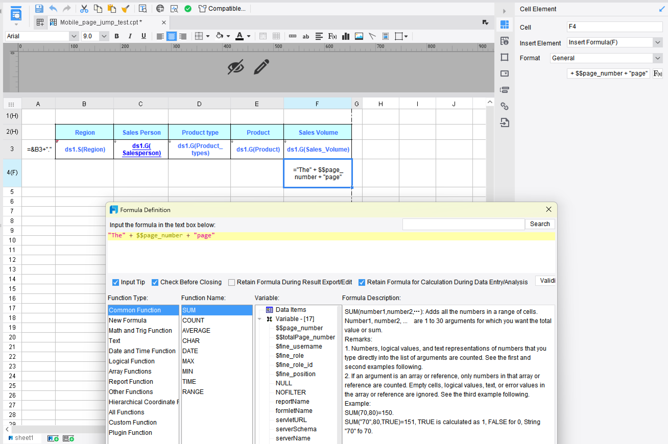
Task: Select the Mobile_page_jump_test.cpt document tab
Action: click(100, 22)
